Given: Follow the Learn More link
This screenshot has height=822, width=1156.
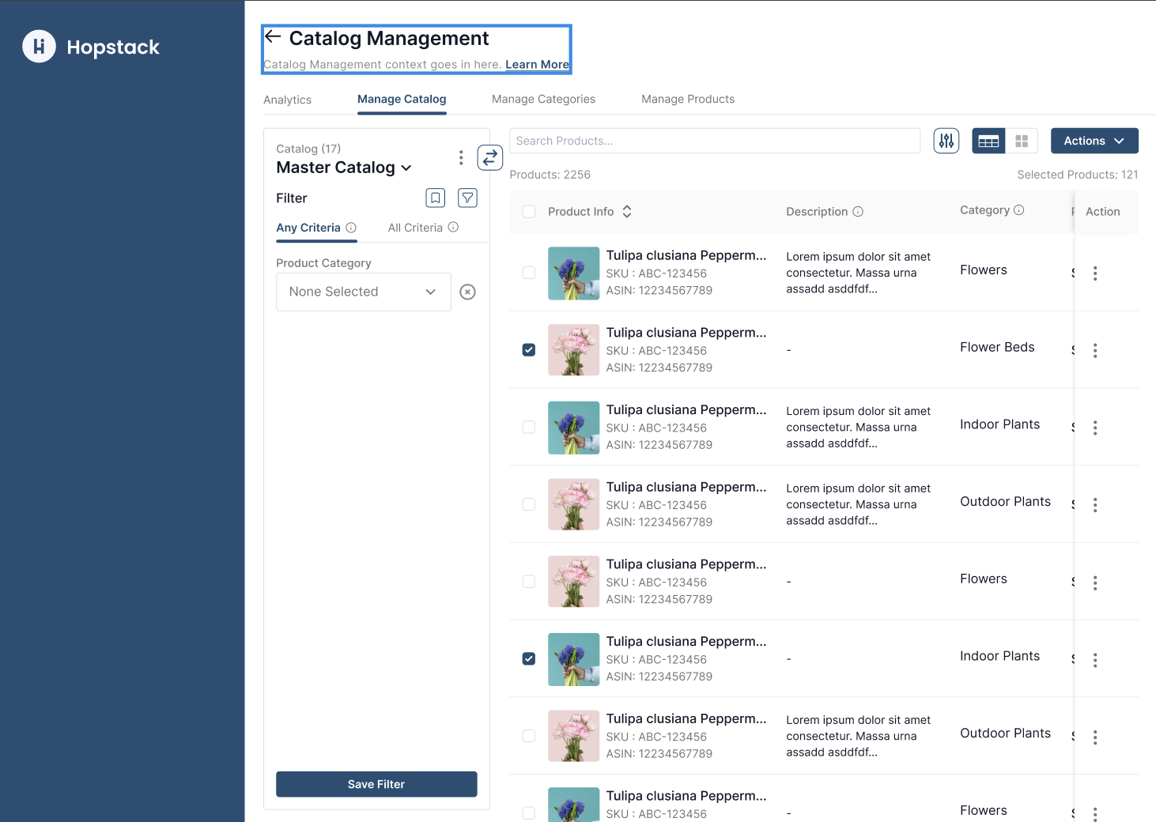Looking at the screenshot, I should click(537, 65).
